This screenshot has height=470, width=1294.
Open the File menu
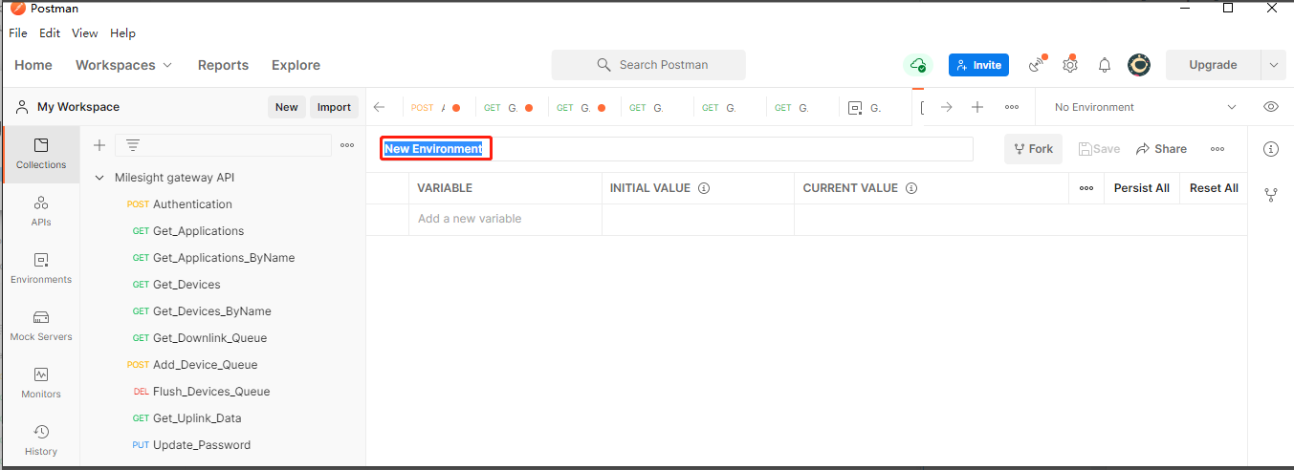point(18,32)
